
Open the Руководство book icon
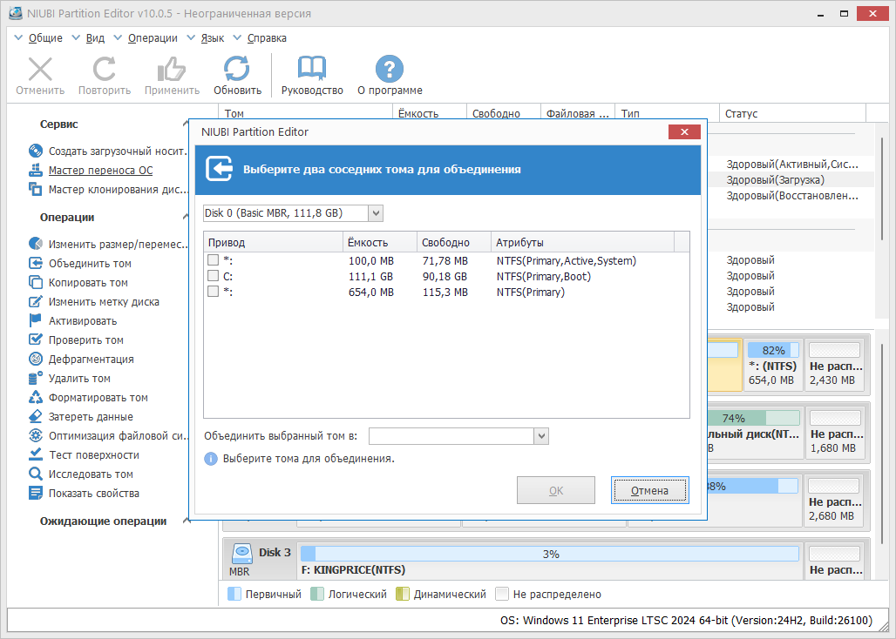[x=311, y=69]
